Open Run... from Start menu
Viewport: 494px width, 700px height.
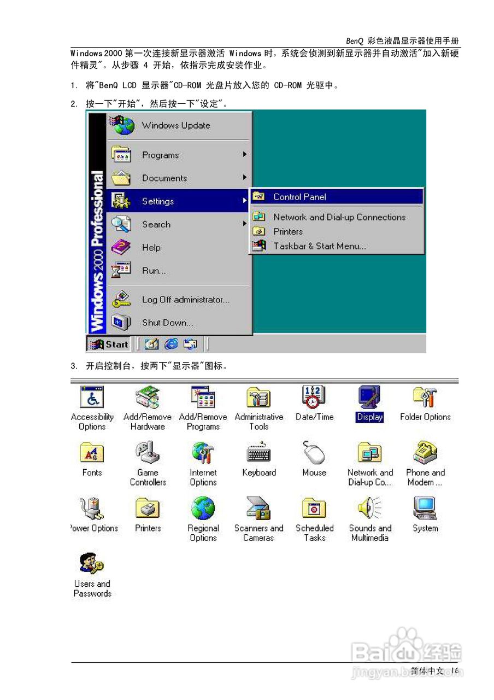coord(179,271)
